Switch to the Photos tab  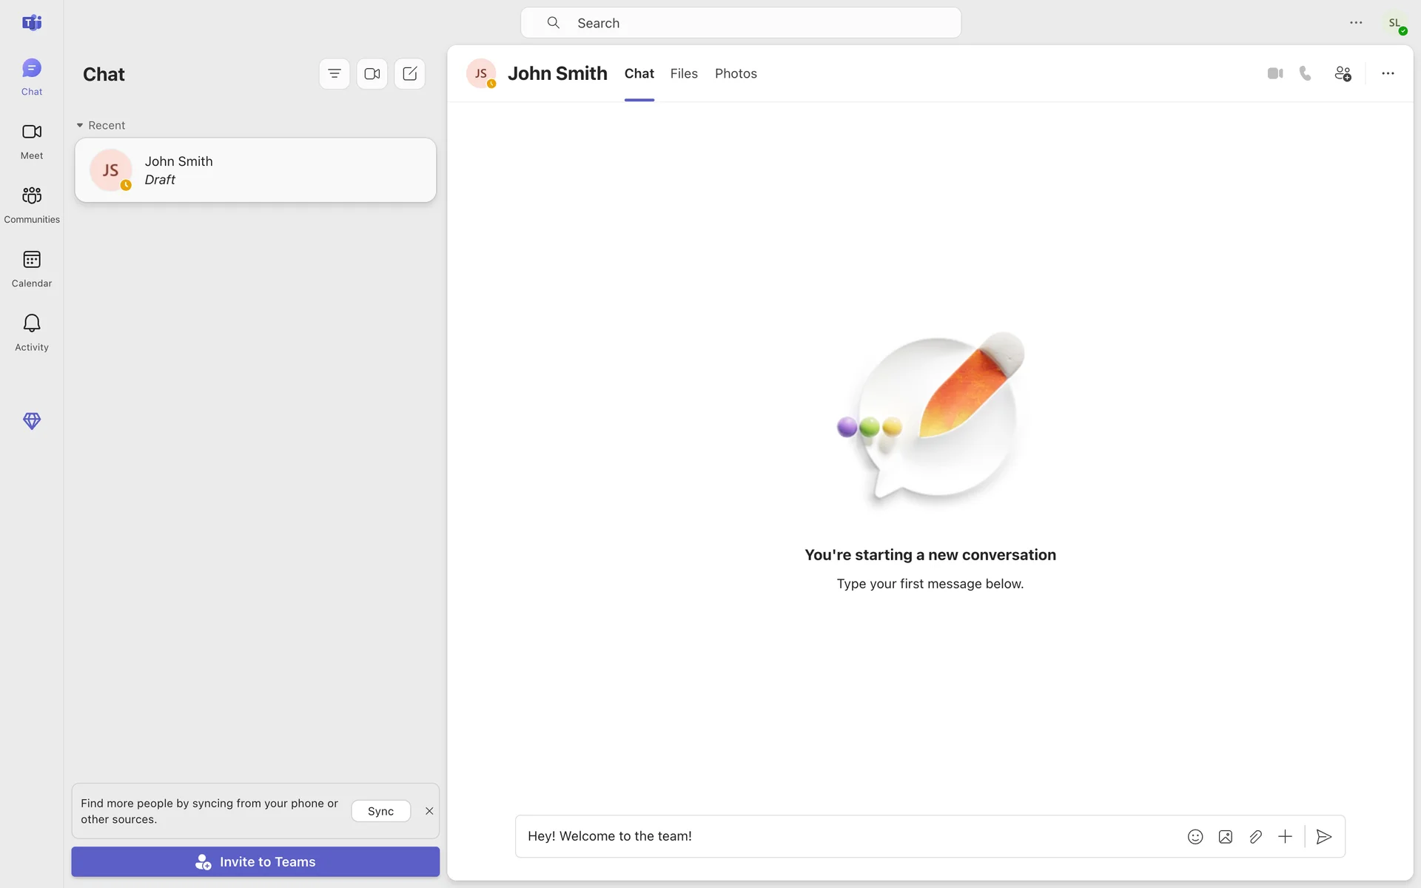(x=736, y=73)
